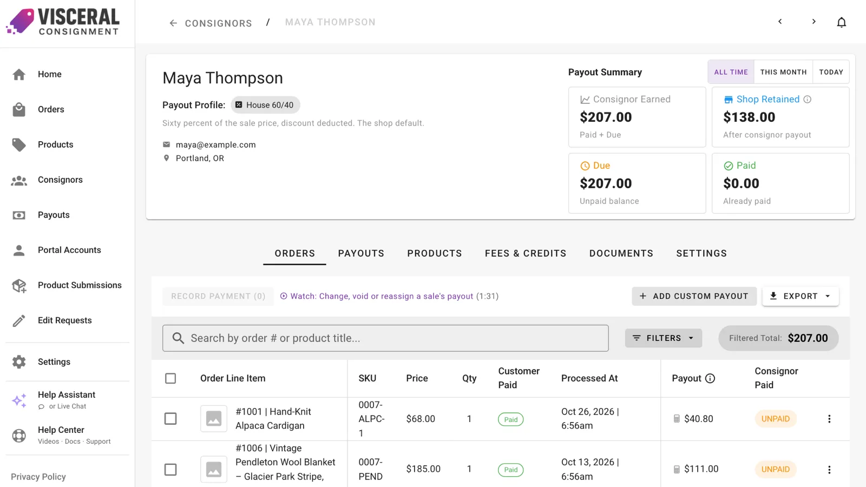866x487 pixels.
Task: Open Orders from the sidebar
Action: (x=67, y=109)
